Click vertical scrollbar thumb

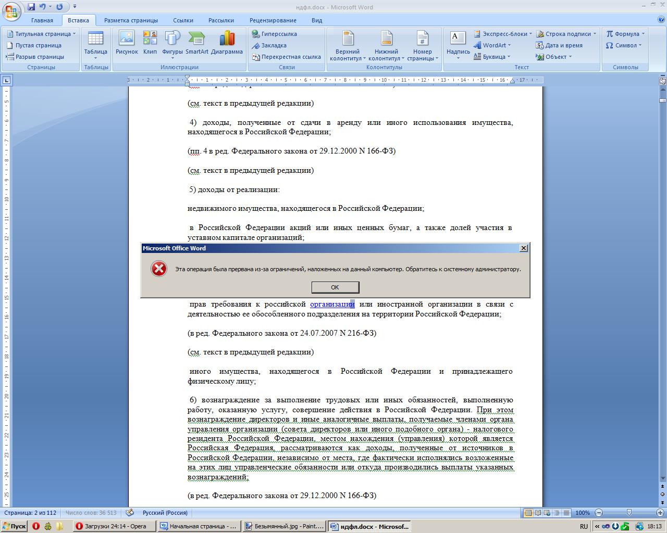tap(662, 100)
